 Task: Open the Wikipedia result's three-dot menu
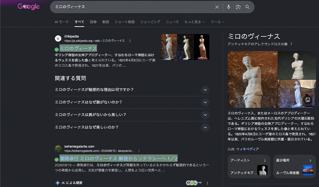pyautogui.click(x=130, y=41)
